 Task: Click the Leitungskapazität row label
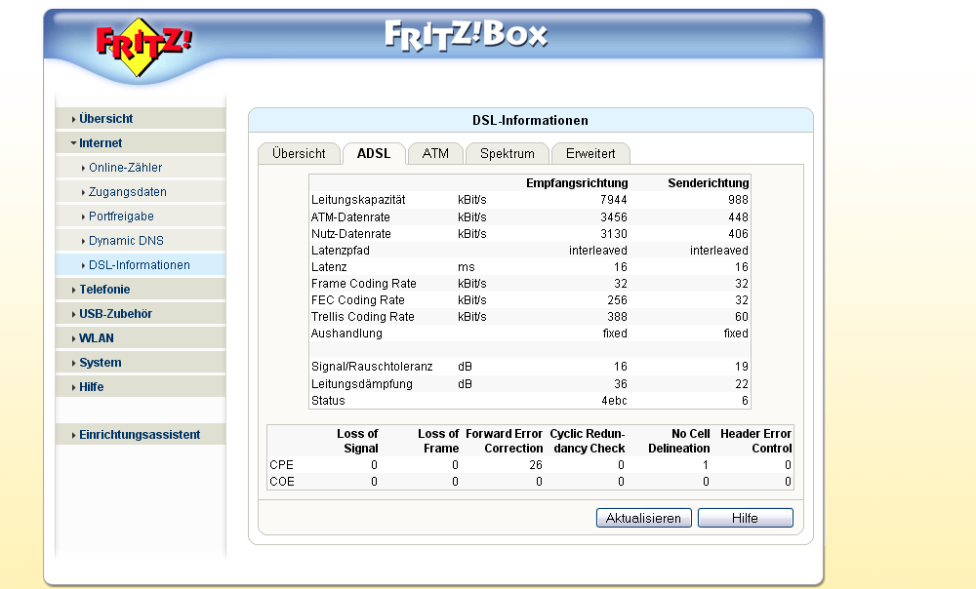point(358,200)
